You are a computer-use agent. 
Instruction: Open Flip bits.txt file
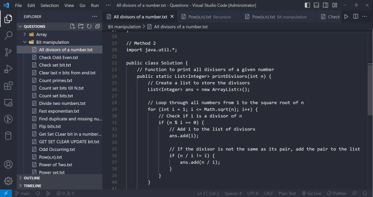point(60,126)
